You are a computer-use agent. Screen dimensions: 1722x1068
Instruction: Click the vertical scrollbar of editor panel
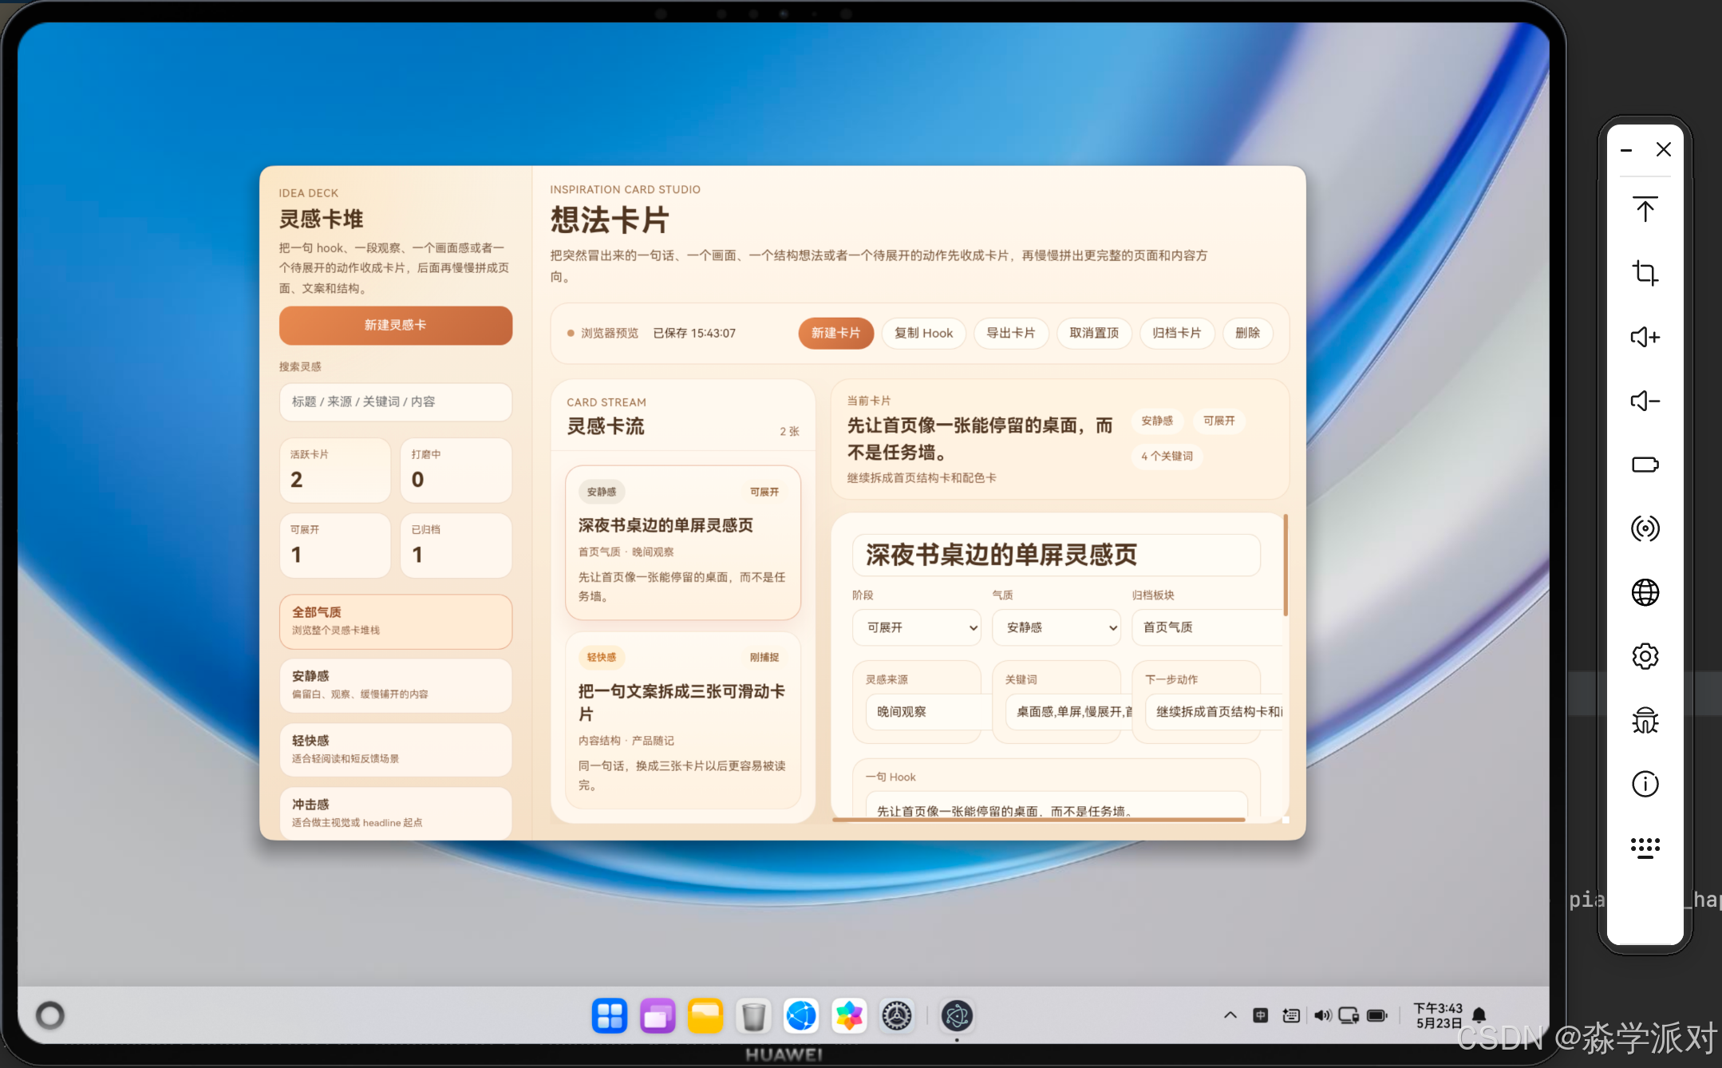point(1286,565)
